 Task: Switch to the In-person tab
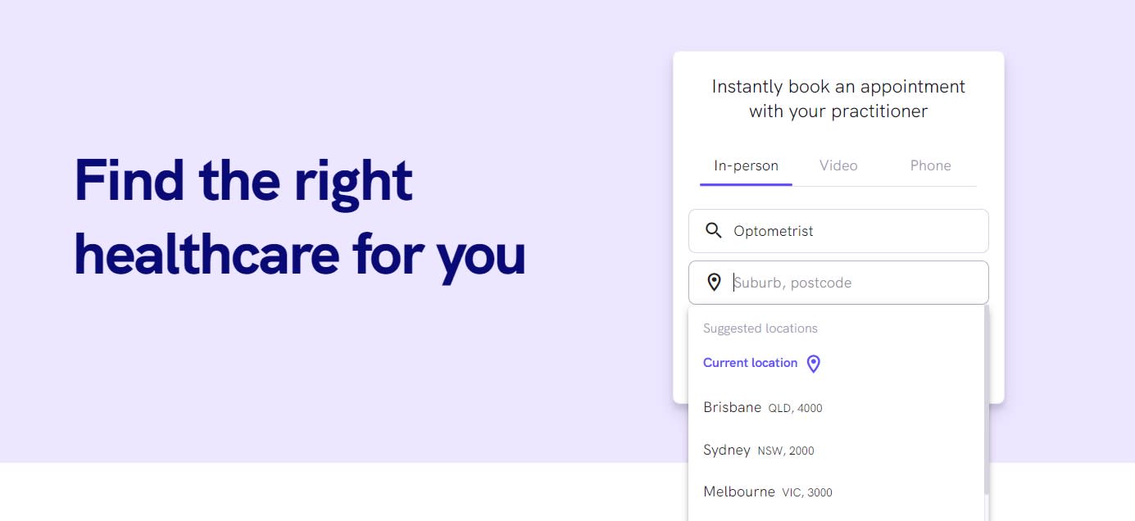[x=746, y=165]
